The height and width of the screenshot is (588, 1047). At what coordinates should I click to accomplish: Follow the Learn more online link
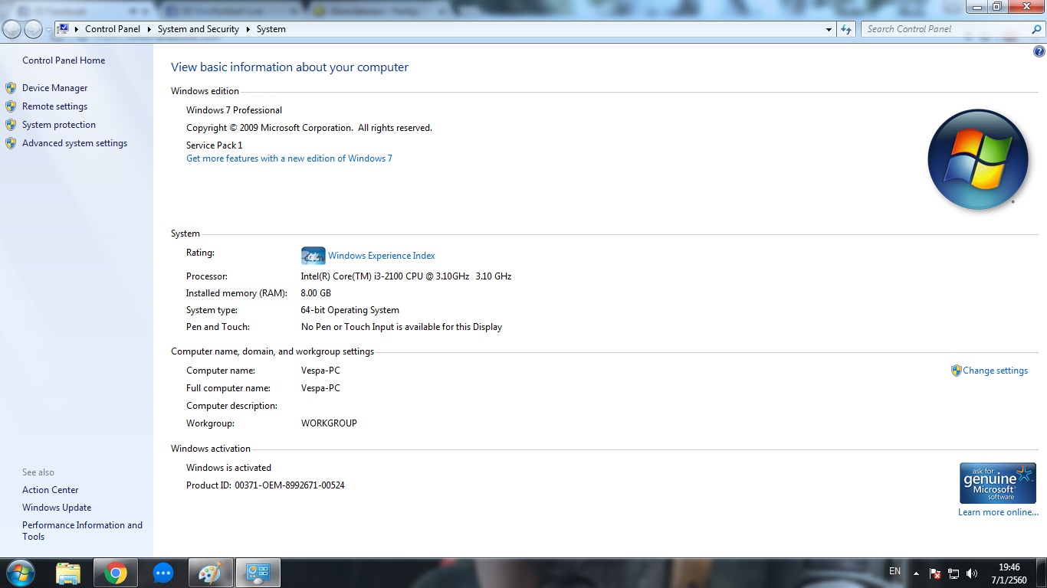[998, 512]
